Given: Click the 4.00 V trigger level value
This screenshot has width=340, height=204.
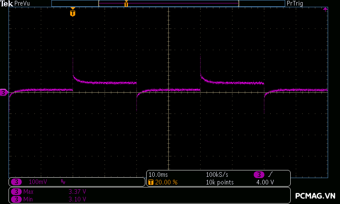Looking at the screenshot, I should [265, 182].
